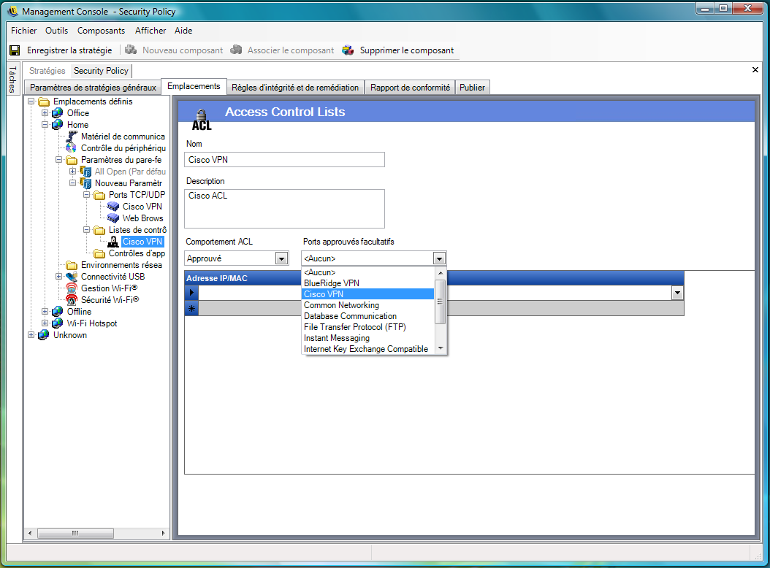
Task: Open the Outils menu
Action: point(56,31)
